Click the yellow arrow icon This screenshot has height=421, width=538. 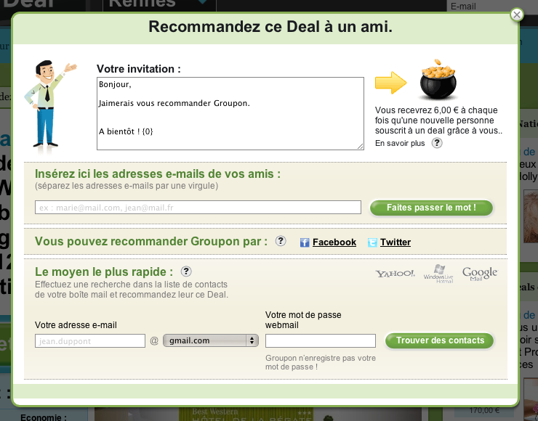[x=391, y=83]
